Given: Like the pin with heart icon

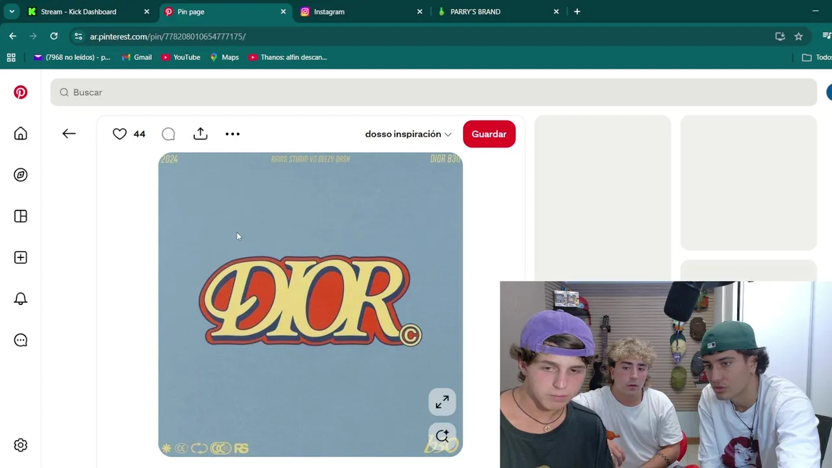Looking at the screenshot, I should tap(120, 134).
